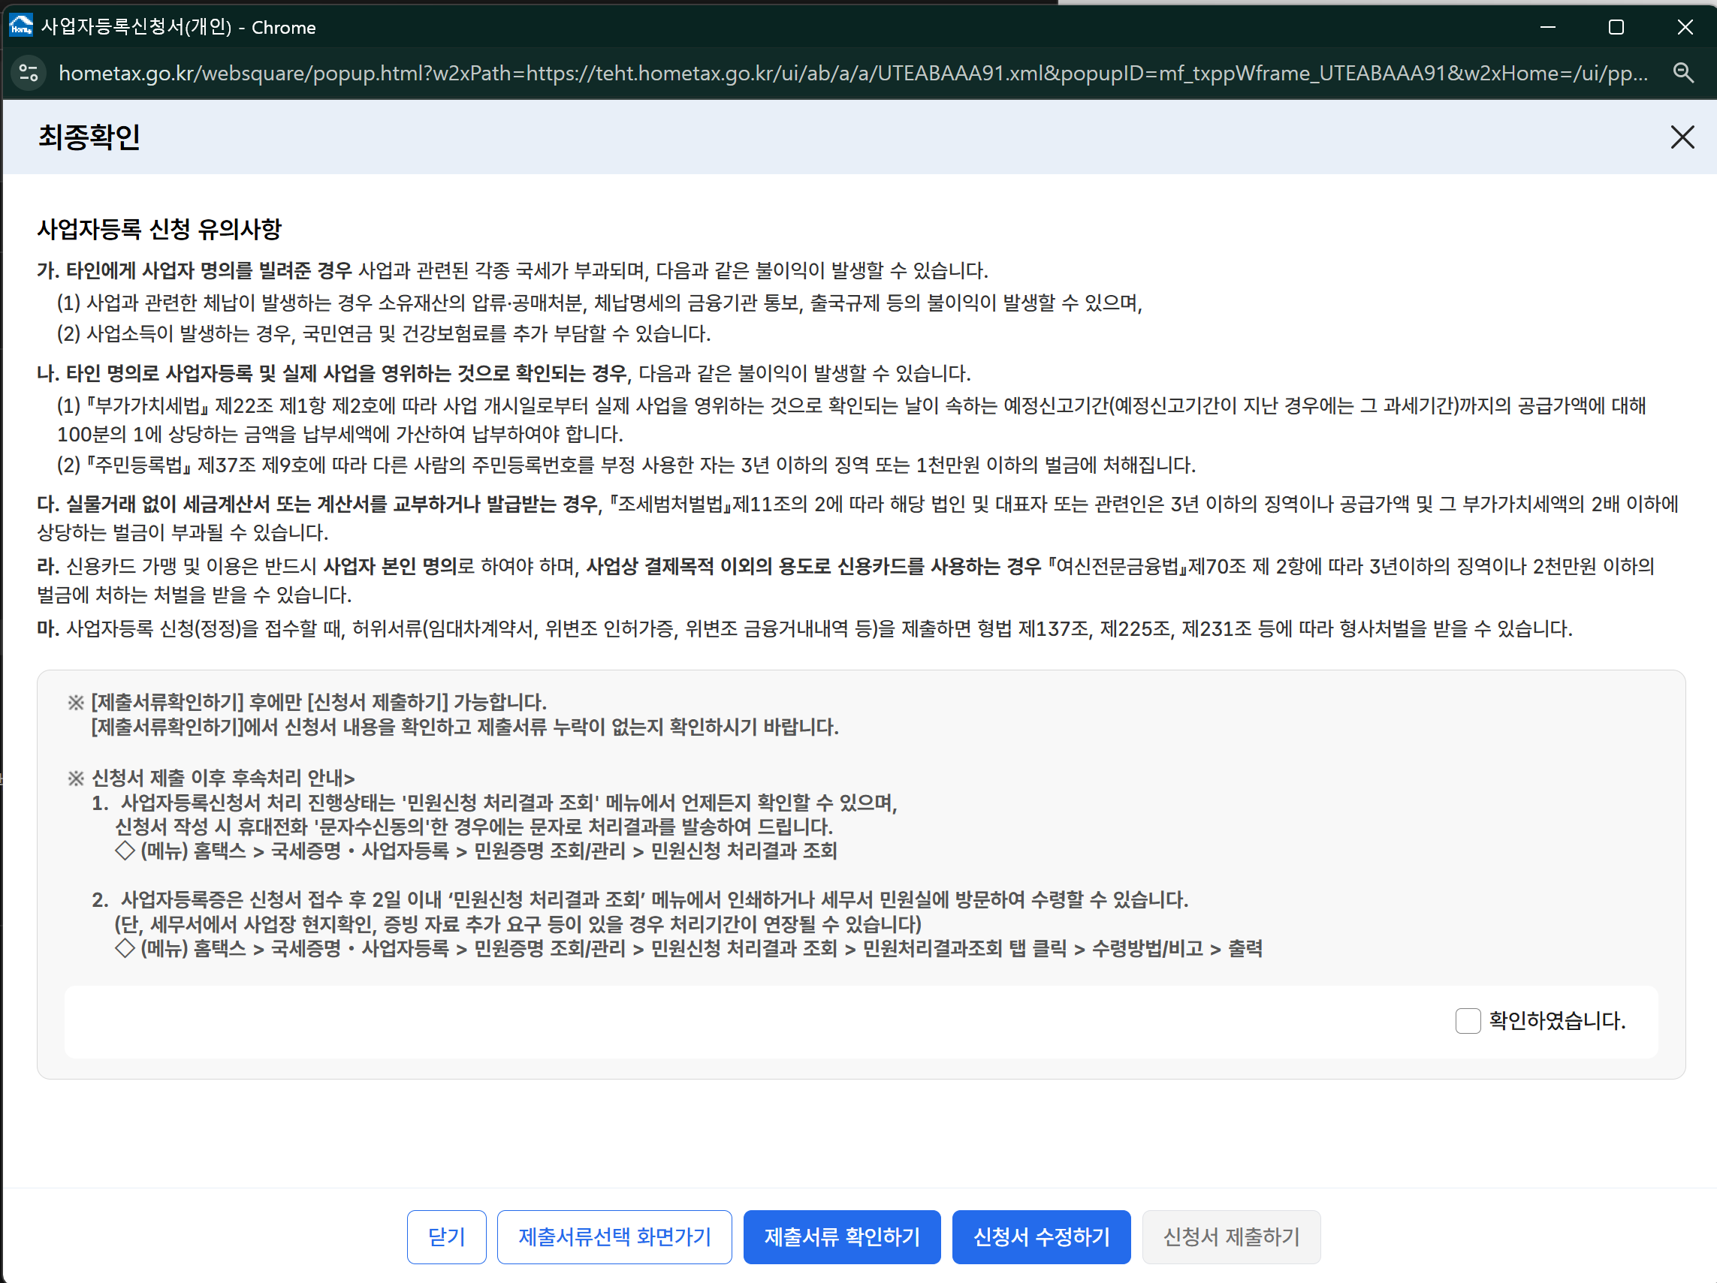Click the rightmost submit application button

pyautogui.click(x=1231, y=1236)
